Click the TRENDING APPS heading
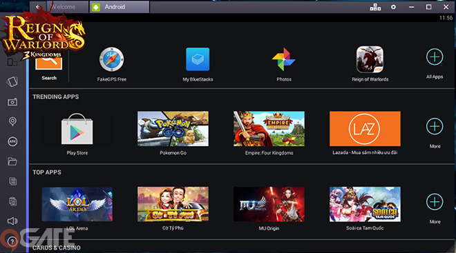Image resolution: width=456 pixels, height=253 pixels. coord(55,97)
